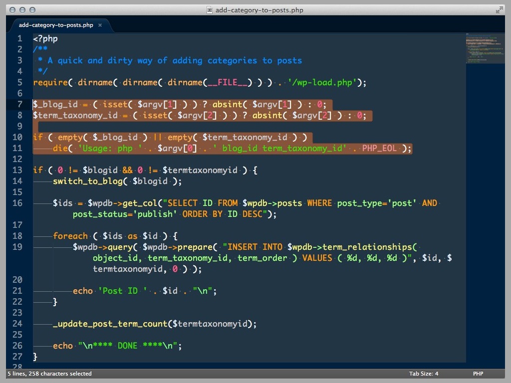Click the file icon in window title
511x383 pixels.
tap(210, 10)
